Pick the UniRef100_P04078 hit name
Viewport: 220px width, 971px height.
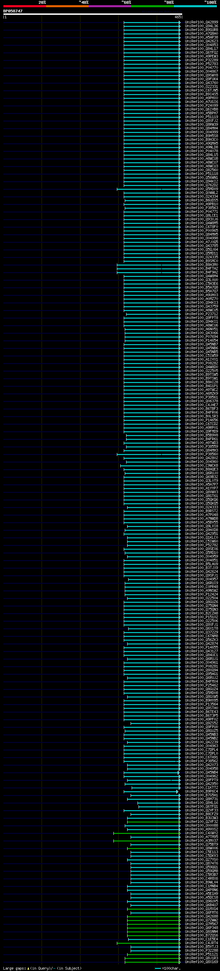click(x=201, y=151)
